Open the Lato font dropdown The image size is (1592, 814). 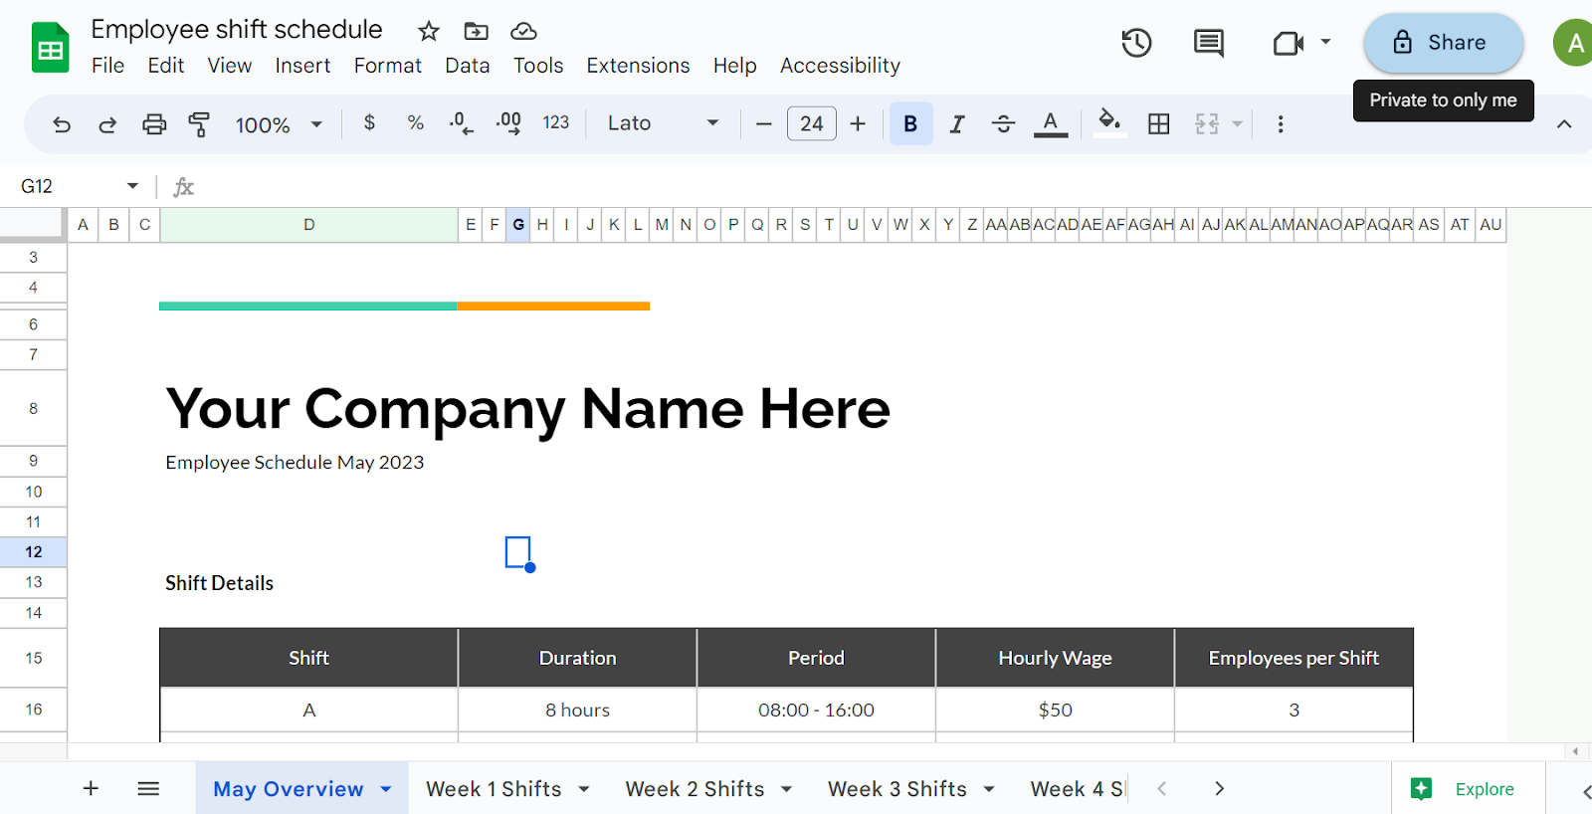click(x=663, y=123)
